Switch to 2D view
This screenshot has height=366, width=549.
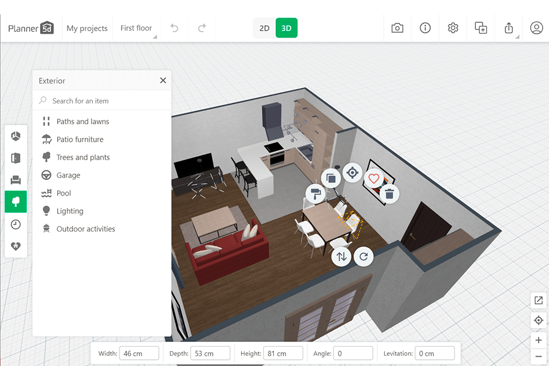(x=264, y=28)
